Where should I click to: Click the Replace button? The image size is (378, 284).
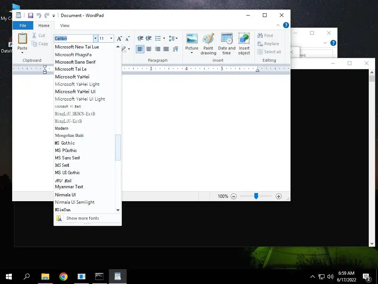(x=268, y=44)
